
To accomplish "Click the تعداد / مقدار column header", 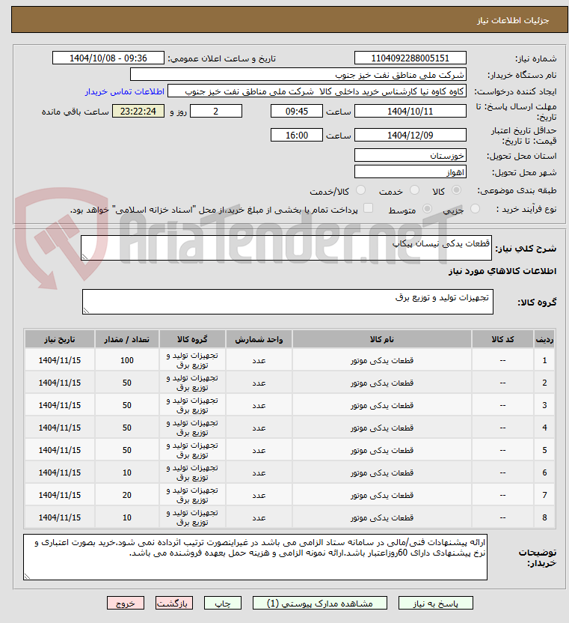I will click(127, 339).
